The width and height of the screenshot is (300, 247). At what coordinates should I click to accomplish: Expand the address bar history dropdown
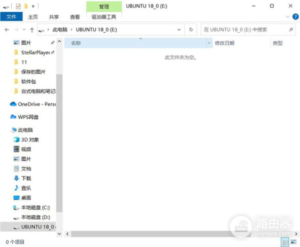tap(179, 29)
